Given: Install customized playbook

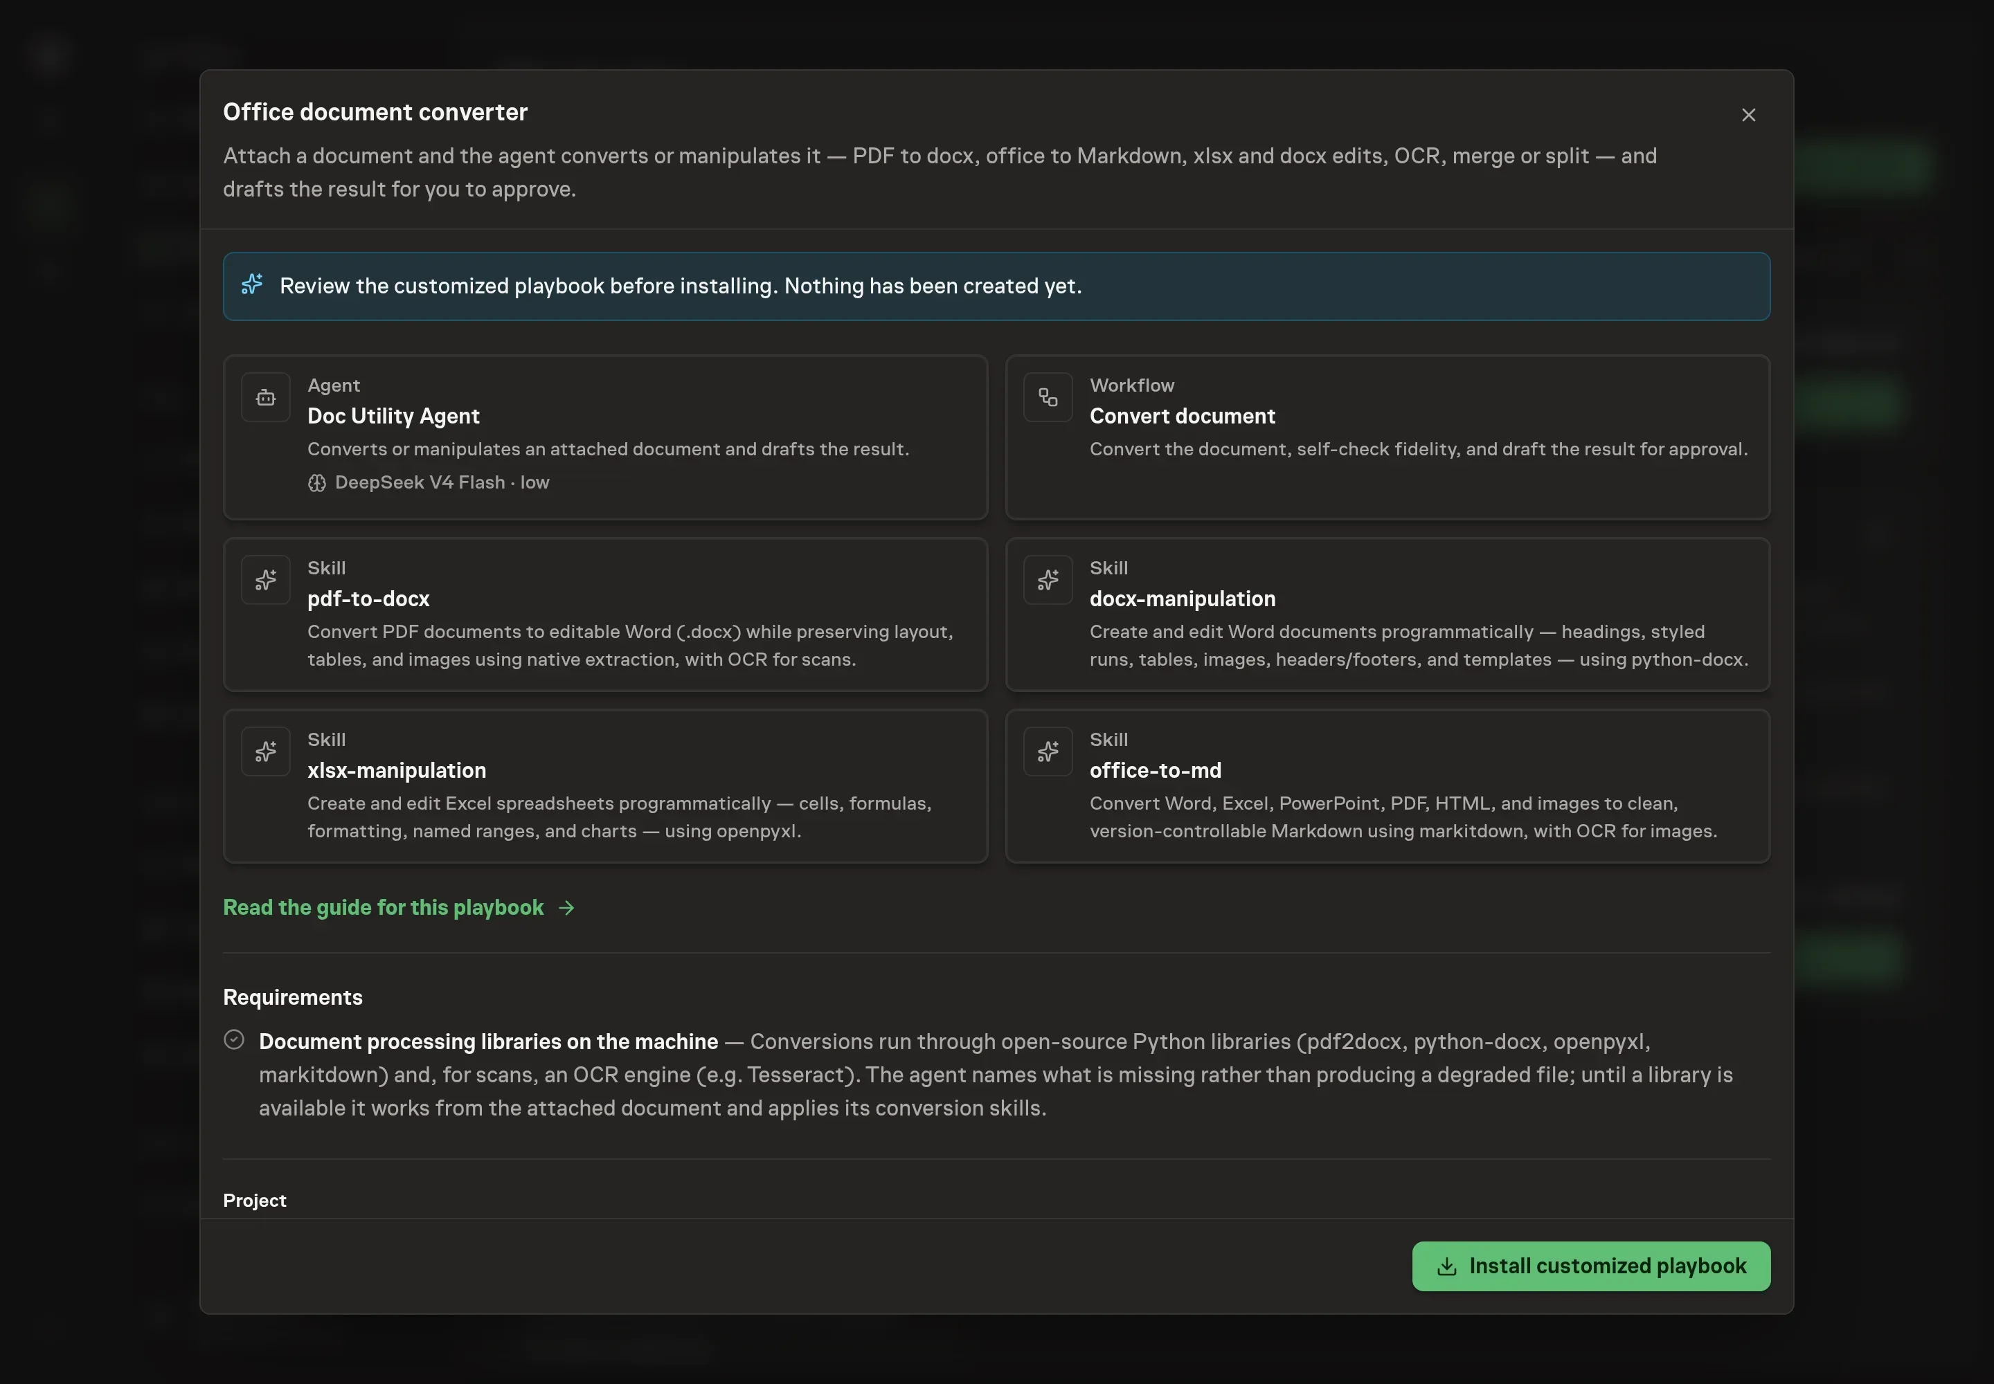Looking at the screenshot, I should (1591, 1267).
